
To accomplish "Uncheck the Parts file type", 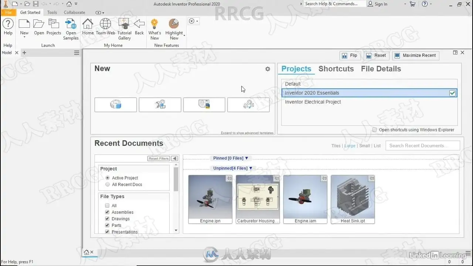I will point(107,225).
